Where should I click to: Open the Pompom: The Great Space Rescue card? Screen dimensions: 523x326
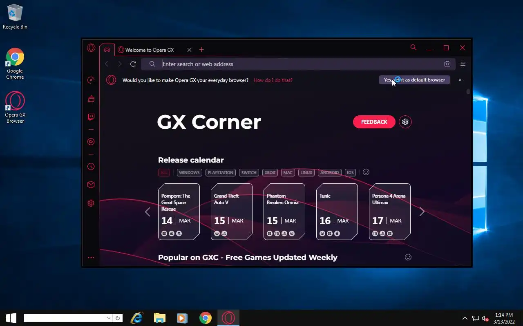click(179, 211)
